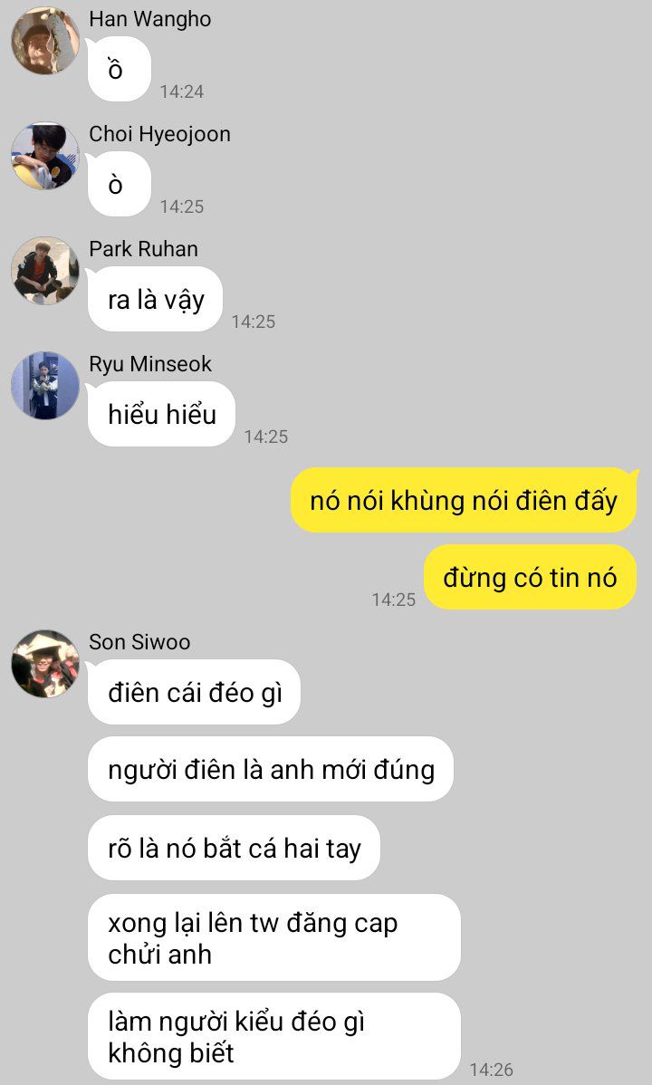Select the sender name Han Wangho
652x1085 pixels.
pos(150,19)
